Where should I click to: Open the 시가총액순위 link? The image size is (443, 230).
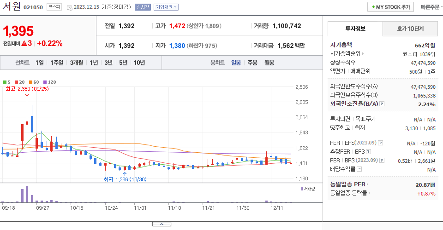[345, 53]
